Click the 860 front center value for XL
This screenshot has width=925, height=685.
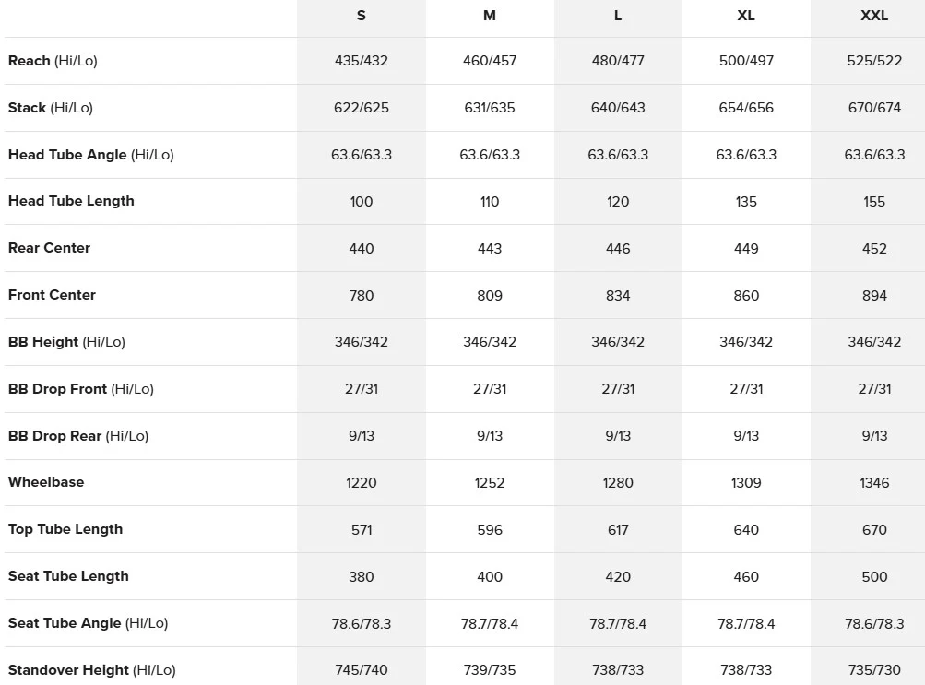point(746,295)
